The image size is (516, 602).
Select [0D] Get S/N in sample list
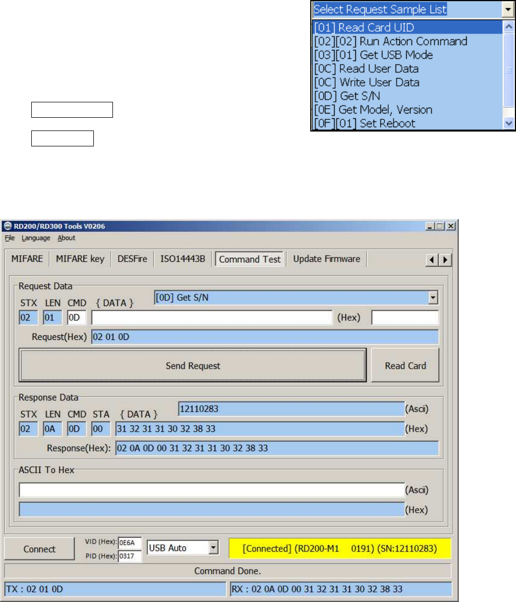[x=407, y=96]
